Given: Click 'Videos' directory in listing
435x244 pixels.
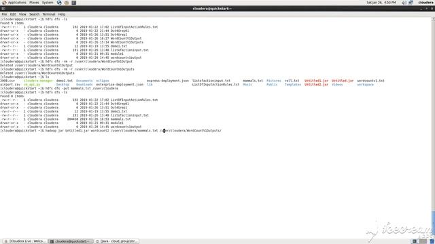Looking at the screenshot, I should pos(337,85).
